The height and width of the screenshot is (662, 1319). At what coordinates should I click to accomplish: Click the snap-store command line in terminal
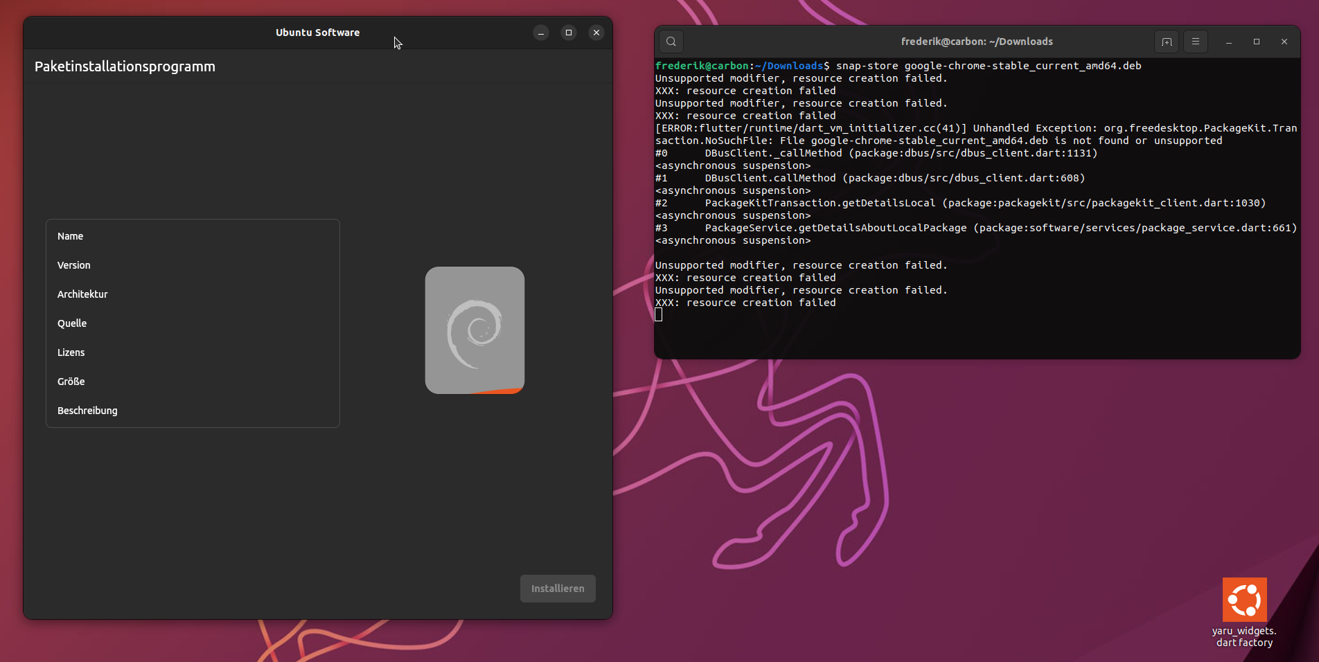click(x=898, y=66)
